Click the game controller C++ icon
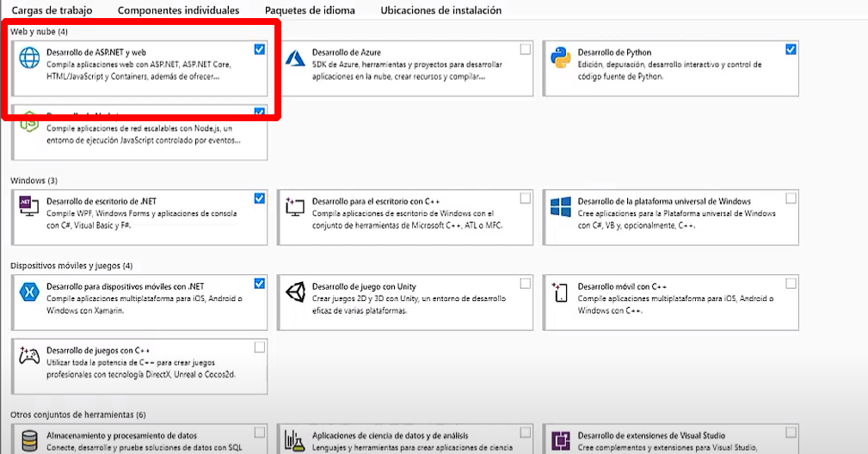This screenshot has width=868, height=454. click(29, 356)
